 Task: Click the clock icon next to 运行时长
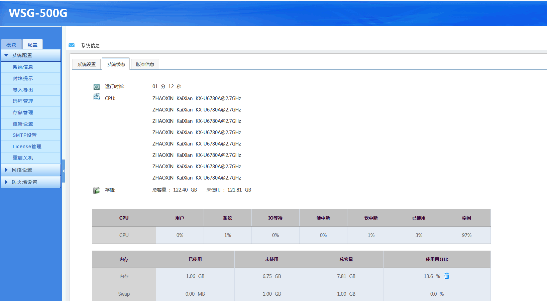tap(97, 87)
